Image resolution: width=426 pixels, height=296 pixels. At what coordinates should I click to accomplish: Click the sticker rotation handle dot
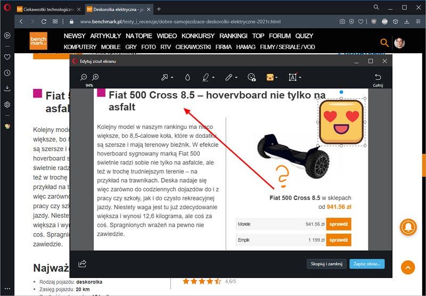click(x=341, y=92)
